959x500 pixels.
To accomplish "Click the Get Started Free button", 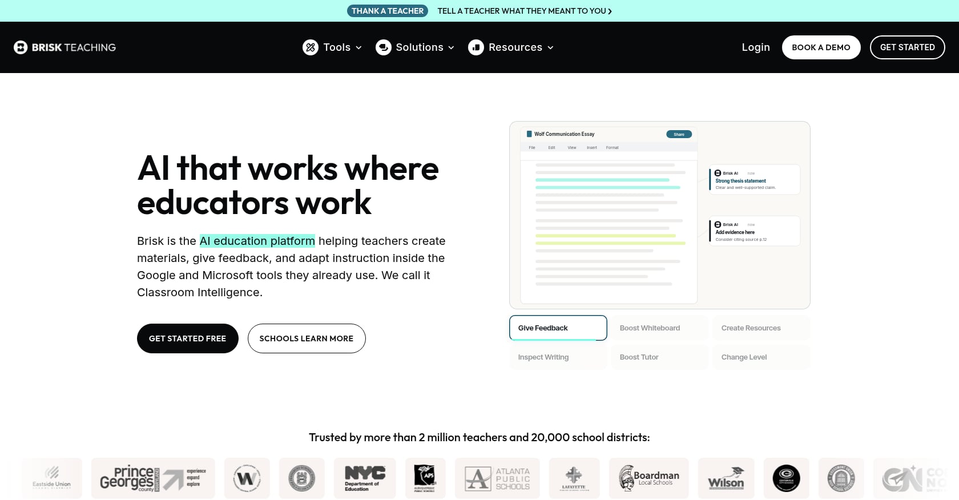I will (188, 338).
